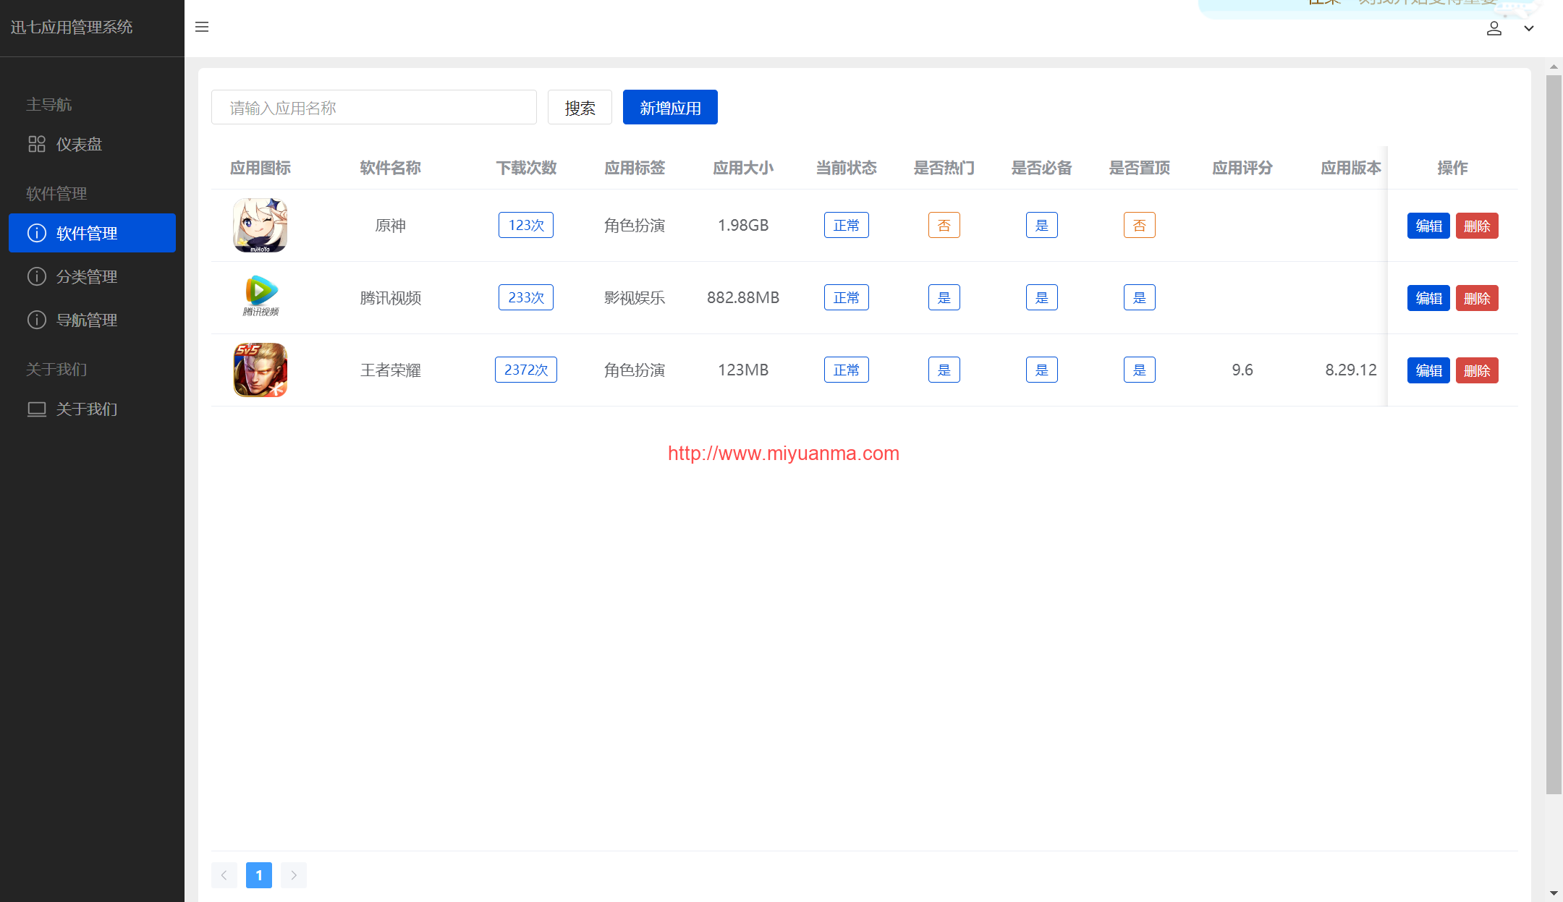The image size is (1563, 902).
Task: Delete the 原神 row
Action: point(1477,226)
